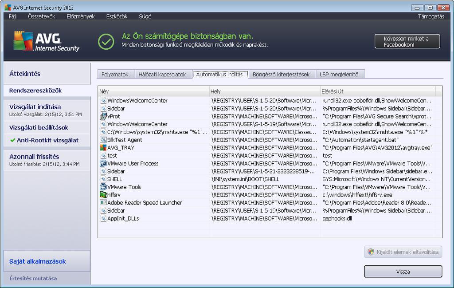Click Kövessen minket a Facebookon button
Screen dimensions: 454x288
[407, 41]
